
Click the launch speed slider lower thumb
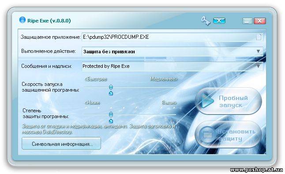(111, 93)
